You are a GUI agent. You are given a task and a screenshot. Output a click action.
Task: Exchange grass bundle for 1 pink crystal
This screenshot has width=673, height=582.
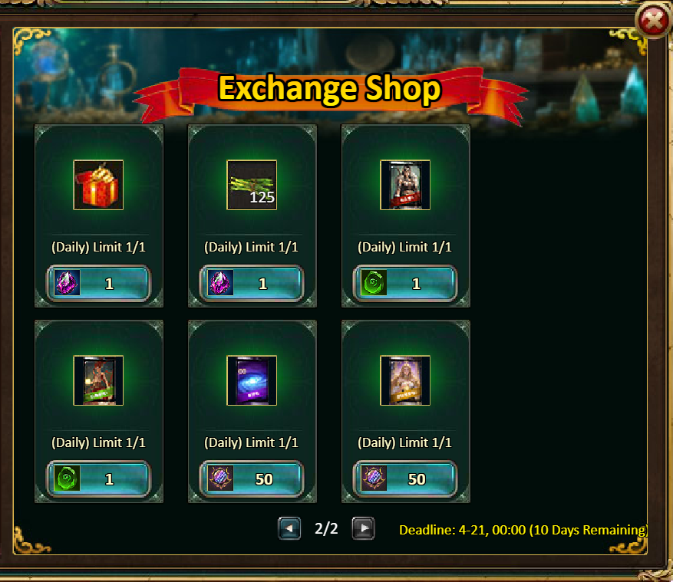click(252, 283)
